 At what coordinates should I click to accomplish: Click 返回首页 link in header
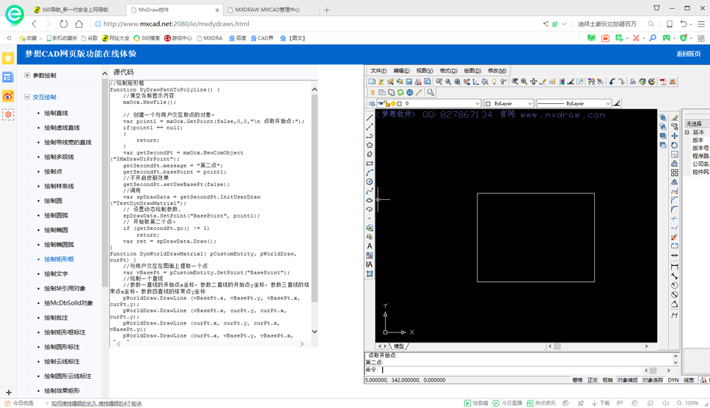688,54
